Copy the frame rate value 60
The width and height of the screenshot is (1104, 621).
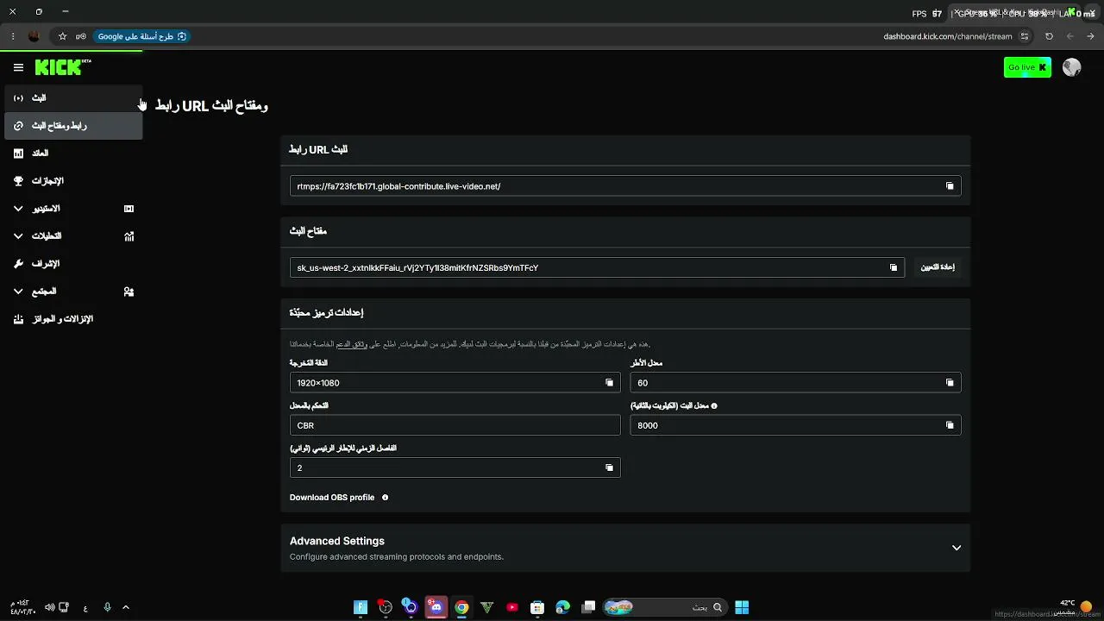950,383
